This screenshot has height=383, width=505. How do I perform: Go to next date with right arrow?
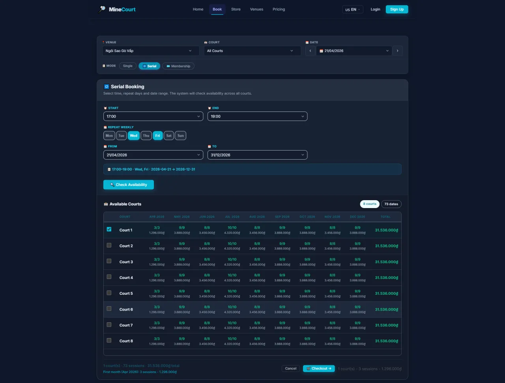[398, 51]
